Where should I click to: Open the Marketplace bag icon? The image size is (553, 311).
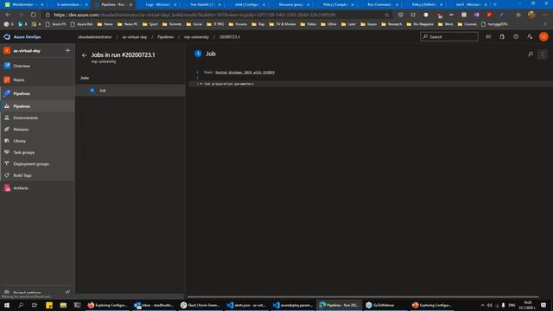click(x=502, y=36)
